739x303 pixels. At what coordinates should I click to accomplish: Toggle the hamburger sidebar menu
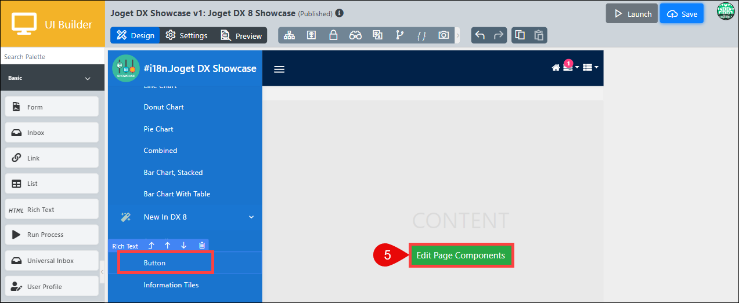pyautogui.click(x=279, y=69)
